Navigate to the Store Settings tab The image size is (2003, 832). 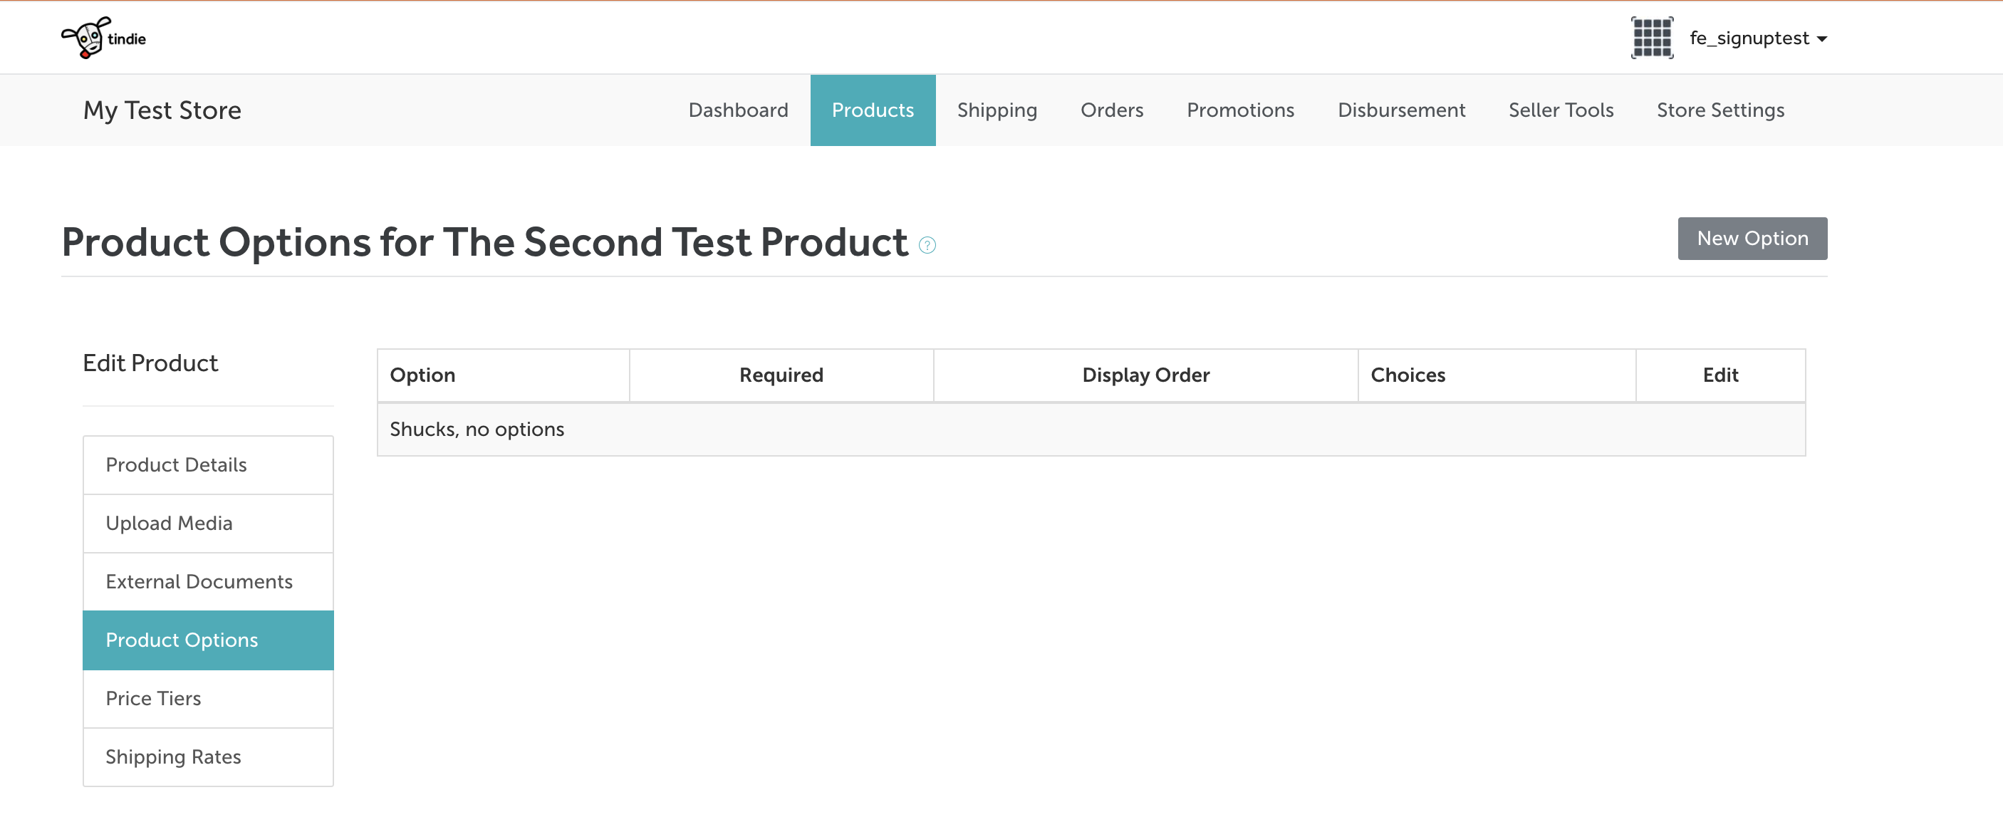tap(1720, 110)
